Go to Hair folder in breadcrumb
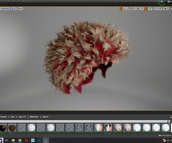Screen dimensions: 172x143 coord(13,117)
